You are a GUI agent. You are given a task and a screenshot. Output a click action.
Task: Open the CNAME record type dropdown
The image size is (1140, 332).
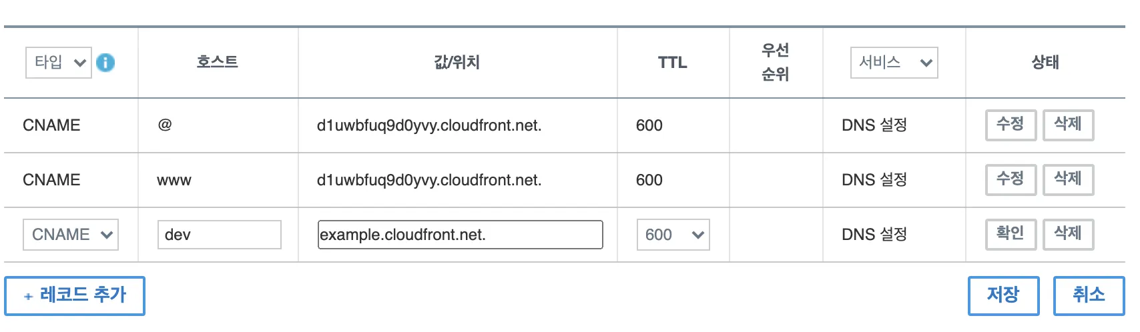coord(71,235)
